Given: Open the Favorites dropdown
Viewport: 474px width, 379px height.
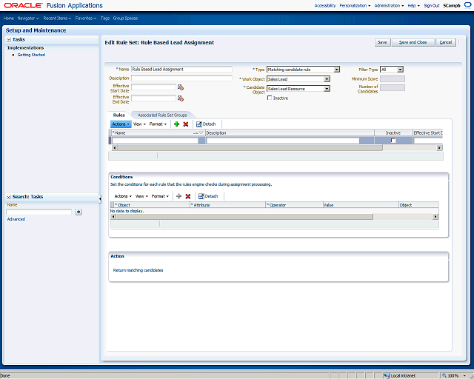Looking at the screenshot, I should [x=86, y=18].
